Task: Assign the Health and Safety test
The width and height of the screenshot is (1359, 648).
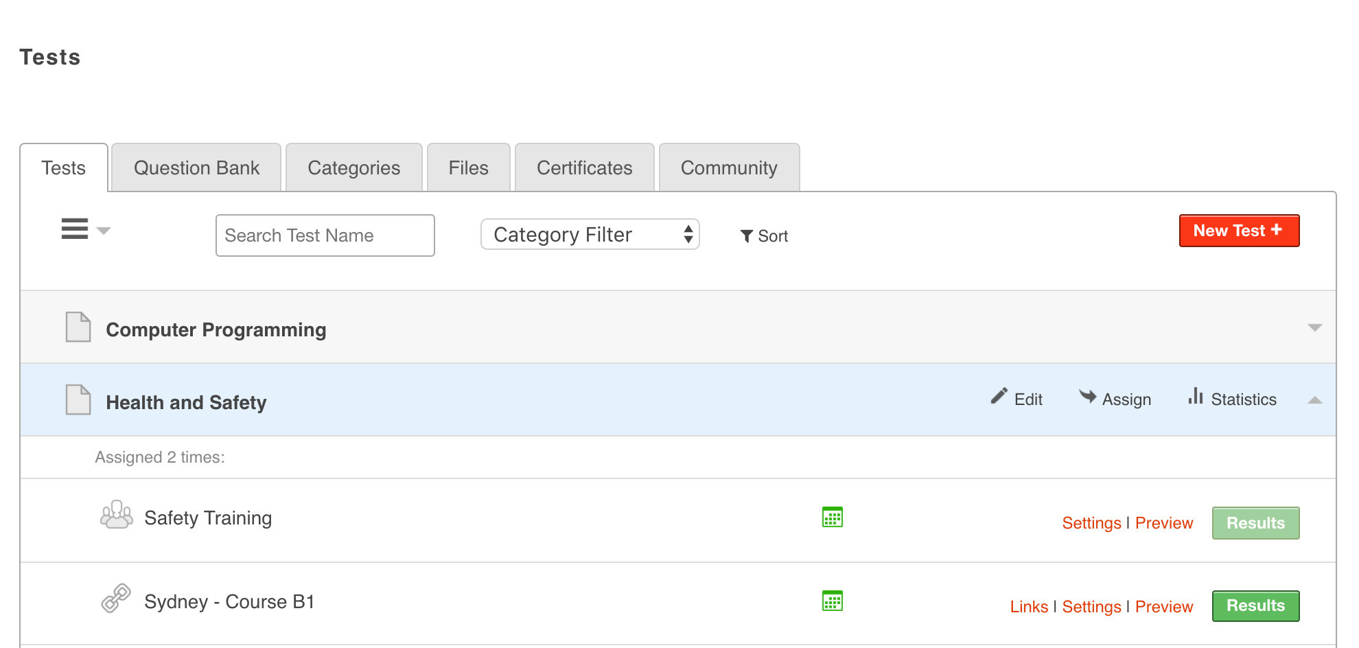Action: [1115, 399]
